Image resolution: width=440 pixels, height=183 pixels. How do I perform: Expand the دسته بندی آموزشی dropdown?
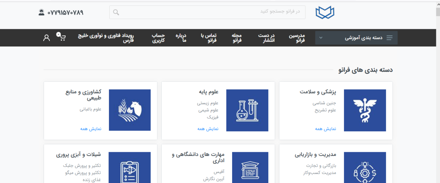pyautogui.click(x=363, y=38)
